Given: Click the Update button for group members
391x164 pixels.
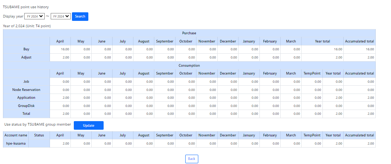Looking at the screenshot, I should click(x=88, y=125).
